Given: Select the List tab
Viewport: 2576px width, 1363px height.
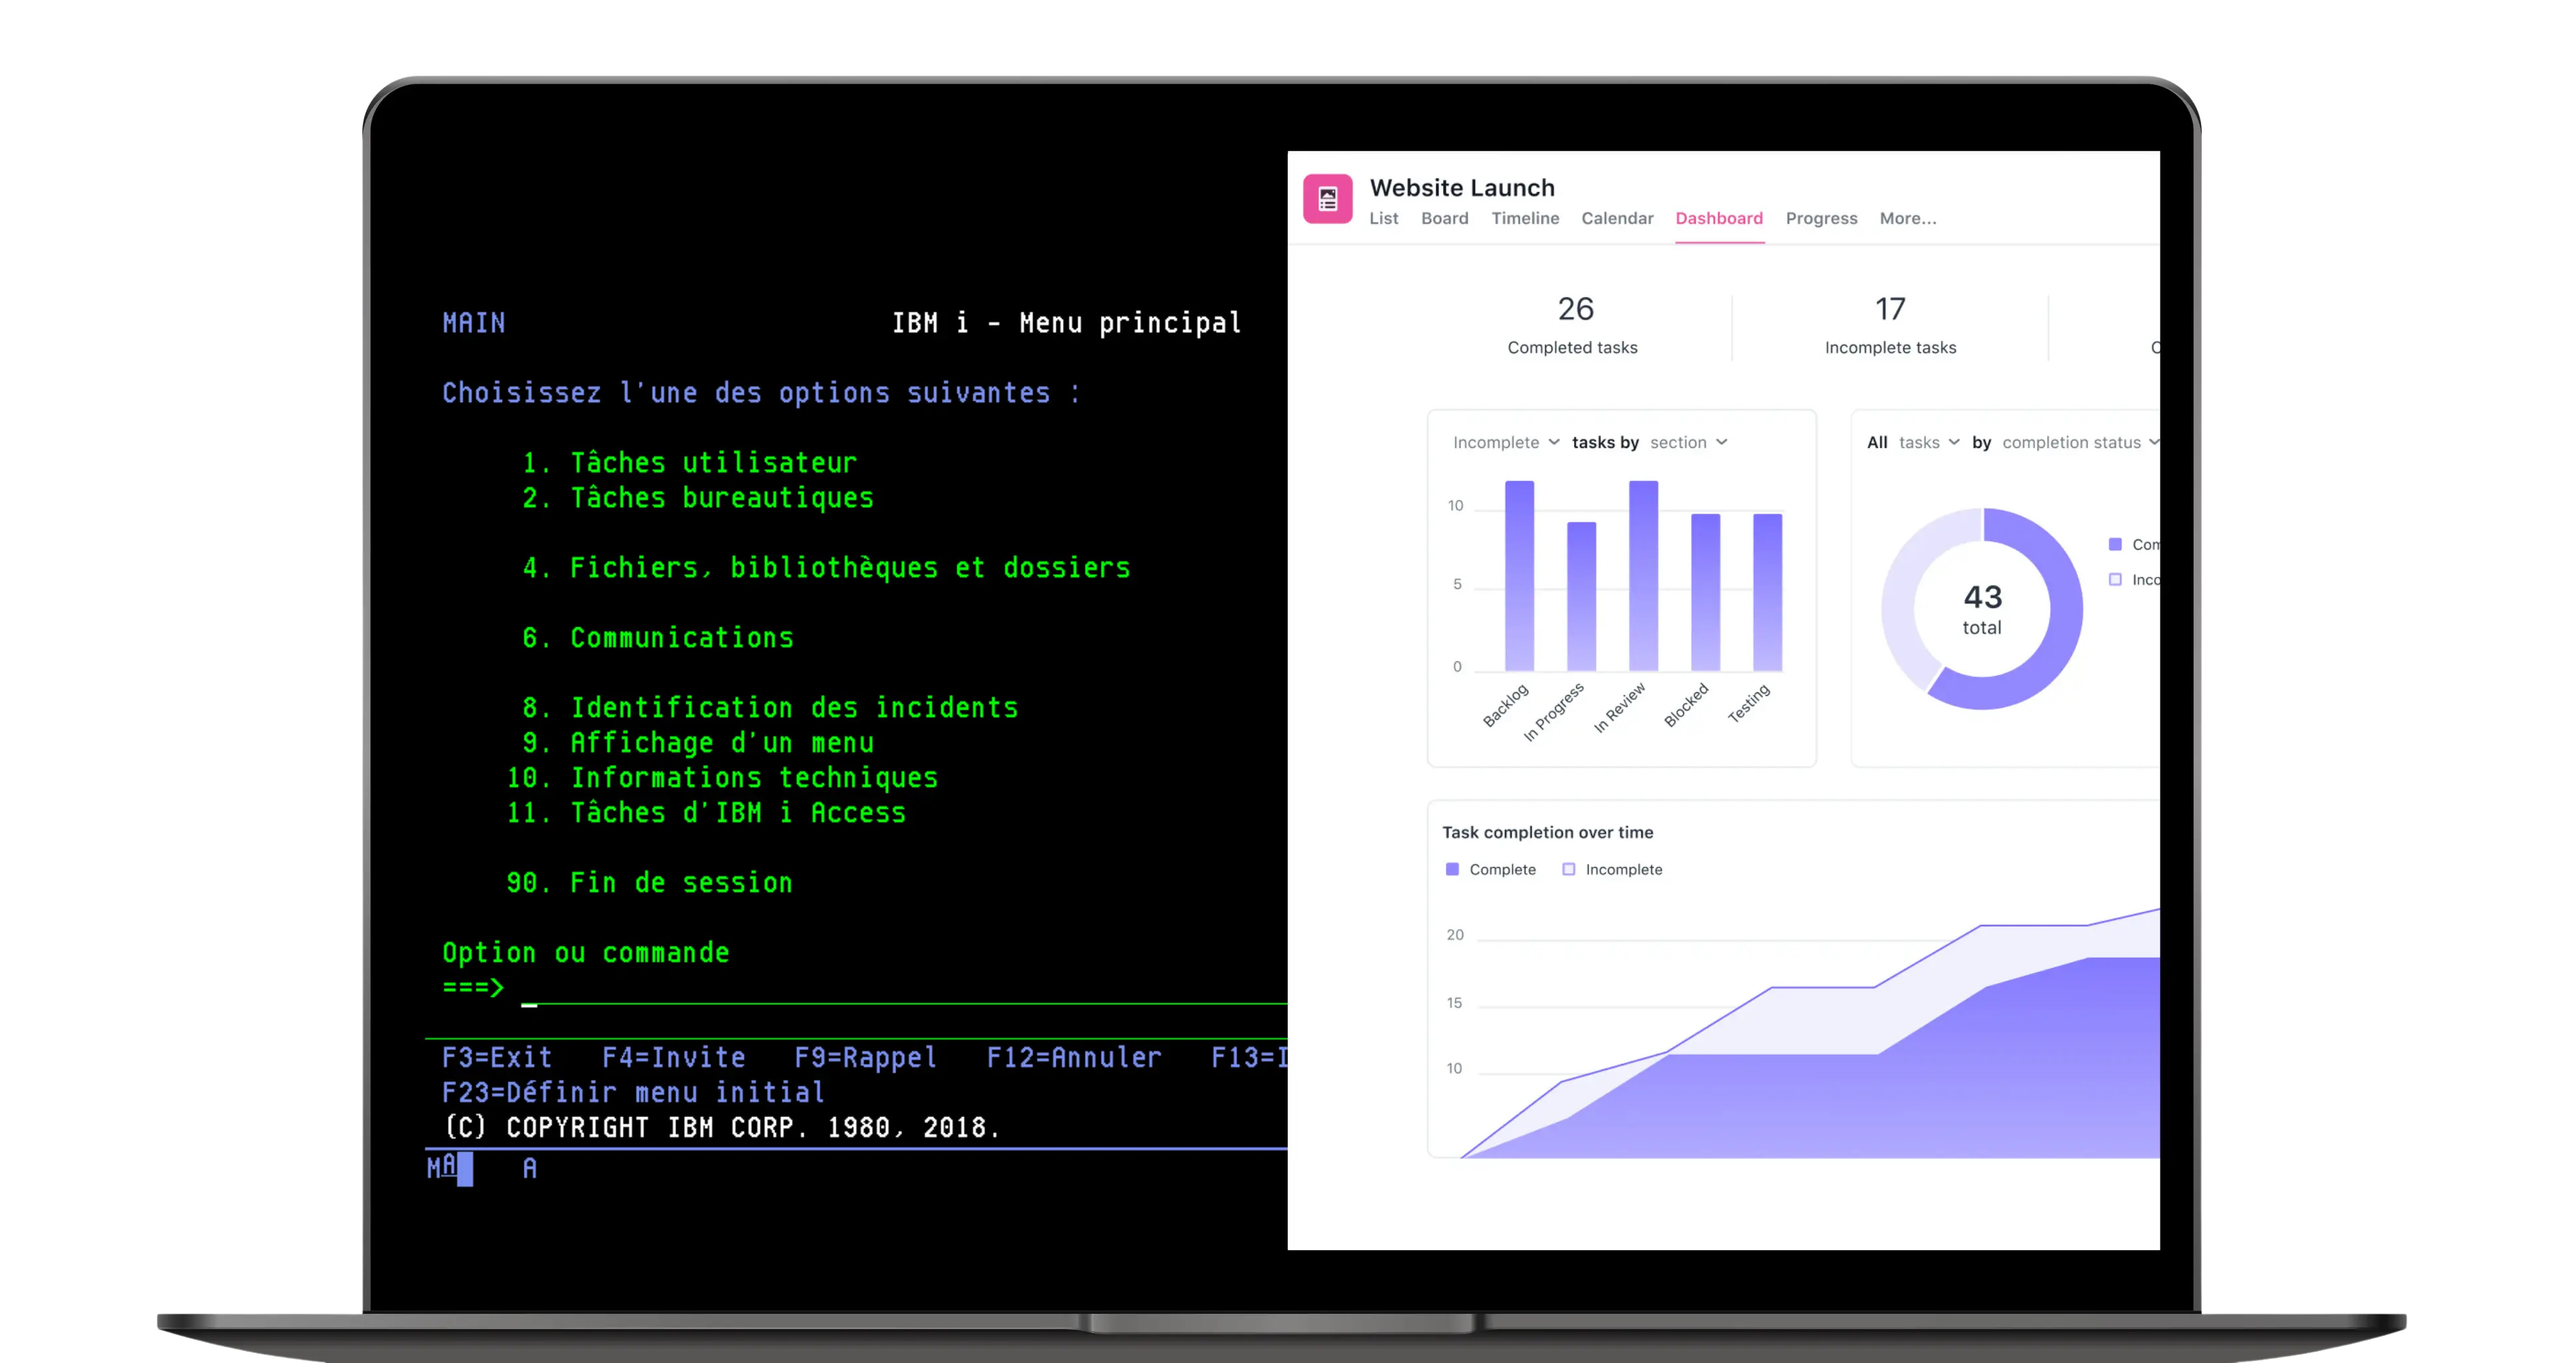Looking at the screenshot, I should [1383, 218].
